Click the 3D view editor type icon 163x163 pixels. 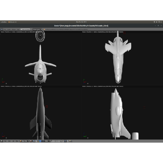[x=2, y=141]
